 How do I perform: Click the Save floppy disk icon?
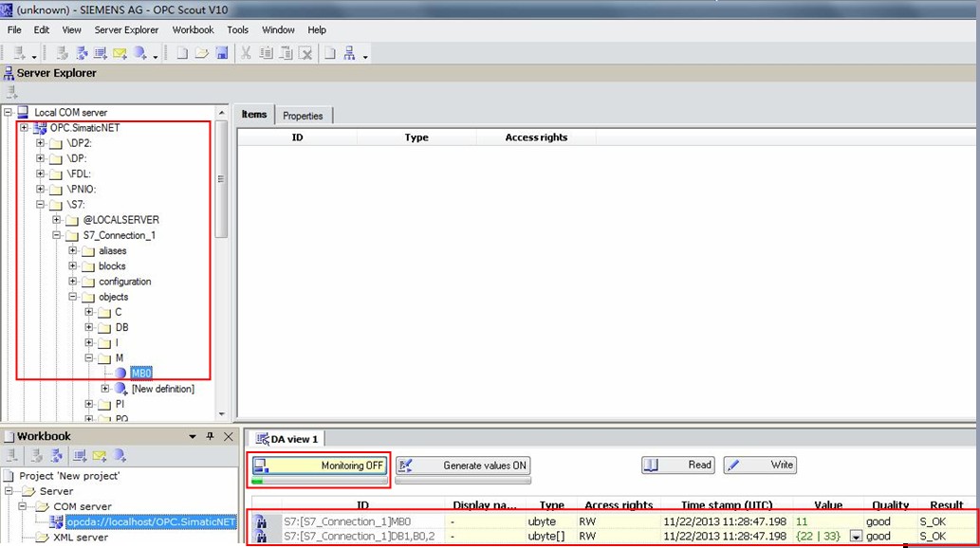[x=222, y=53]
